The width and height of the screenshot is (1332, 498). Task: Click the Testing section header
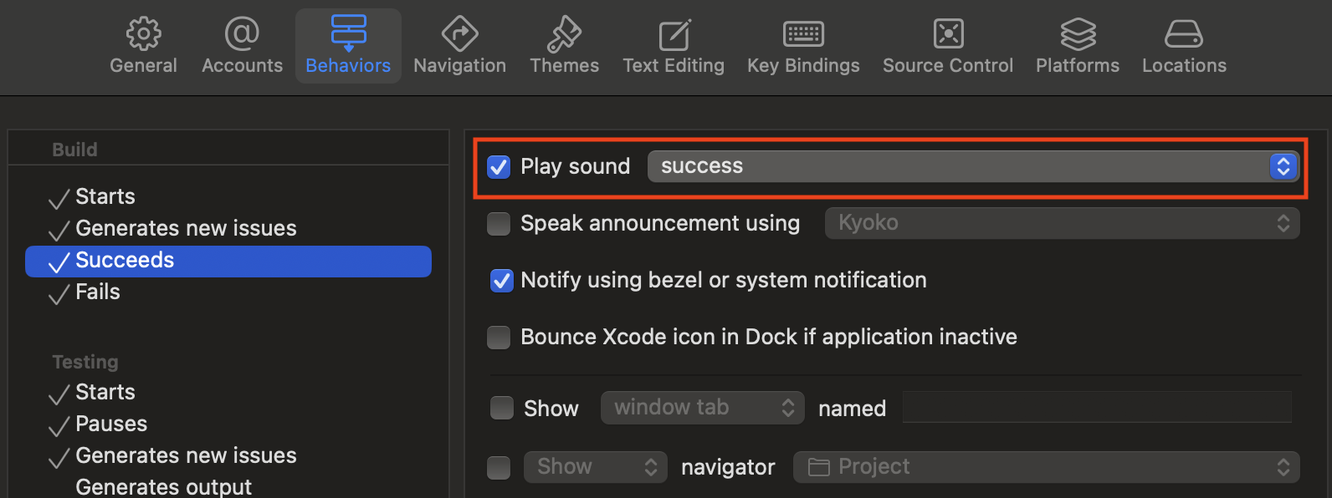85,362
